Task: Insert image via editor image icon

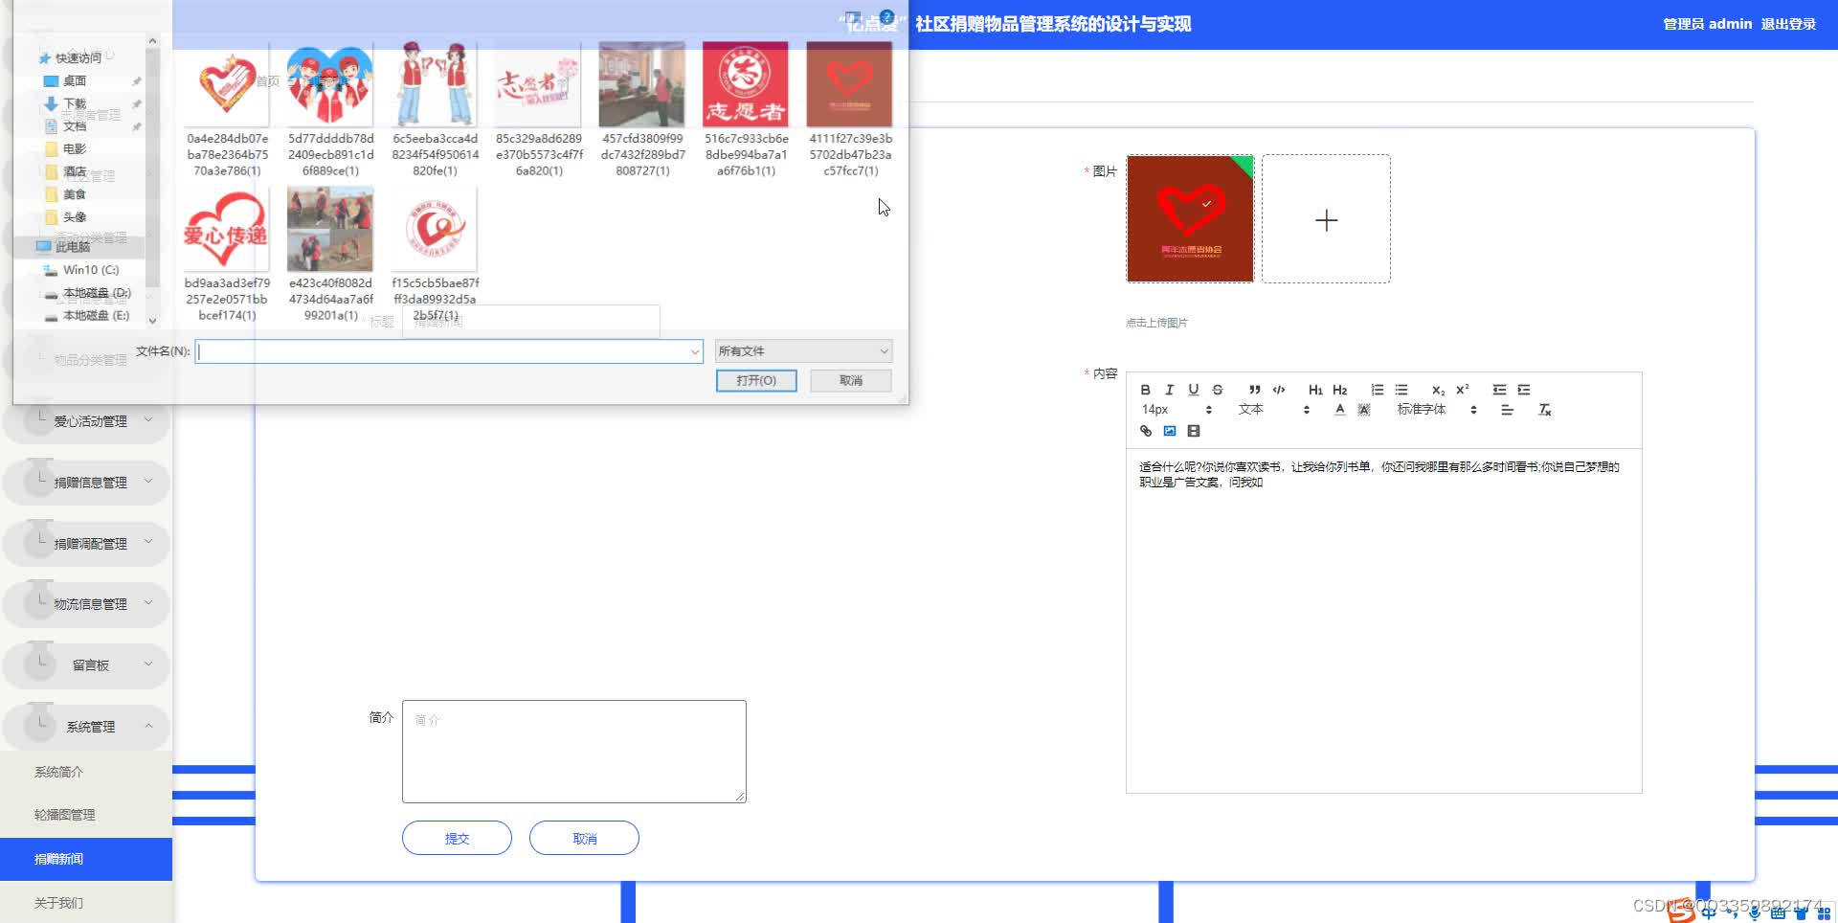Action: pos(1170,431)
